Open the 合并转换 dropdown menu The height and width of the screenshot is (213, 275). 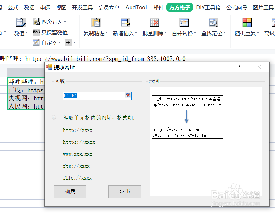coord(195,33)
